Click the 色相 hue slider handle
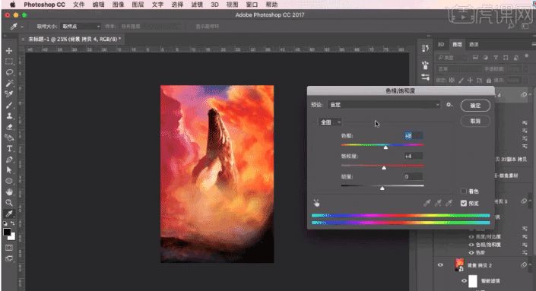Screen dimensions: 536x291 [x=385, y=147]
